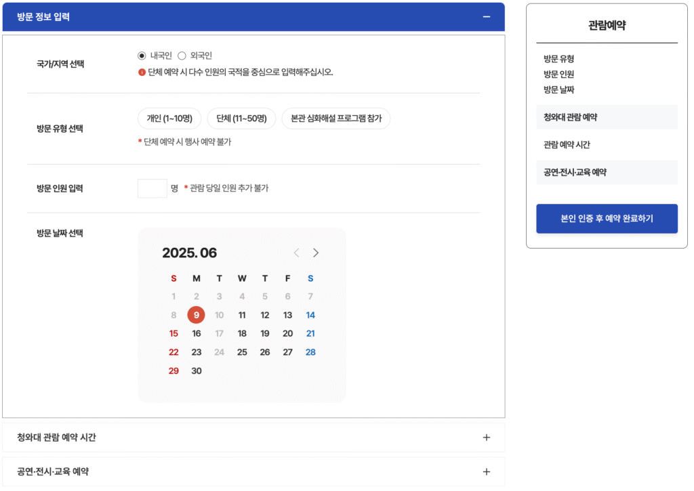Click the 방문 정보 입력 header title
Image resolution: width=694 pixels, height=491 pixels.
pos(43,17)
